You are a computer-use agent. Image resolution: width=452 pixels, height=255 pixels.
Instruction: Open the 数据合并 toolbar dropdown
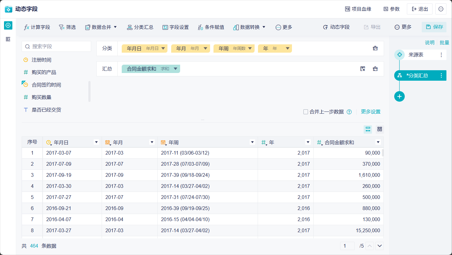(x=101, y=27)
